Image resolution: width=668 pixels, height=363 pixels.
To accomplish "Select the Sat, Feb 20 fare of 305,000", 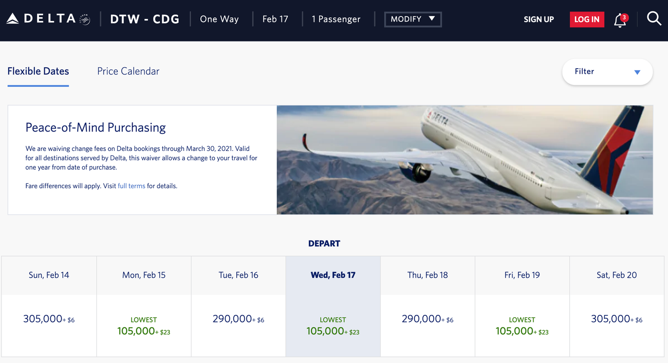I will click(x=616, y=319).
